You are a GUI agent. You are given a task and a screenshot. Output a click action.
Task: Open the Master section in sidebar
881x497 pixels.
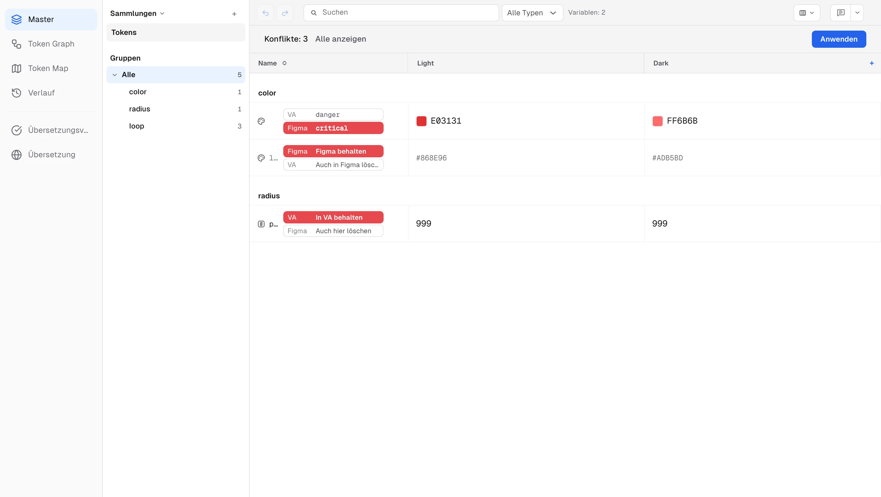pos(51,20)
